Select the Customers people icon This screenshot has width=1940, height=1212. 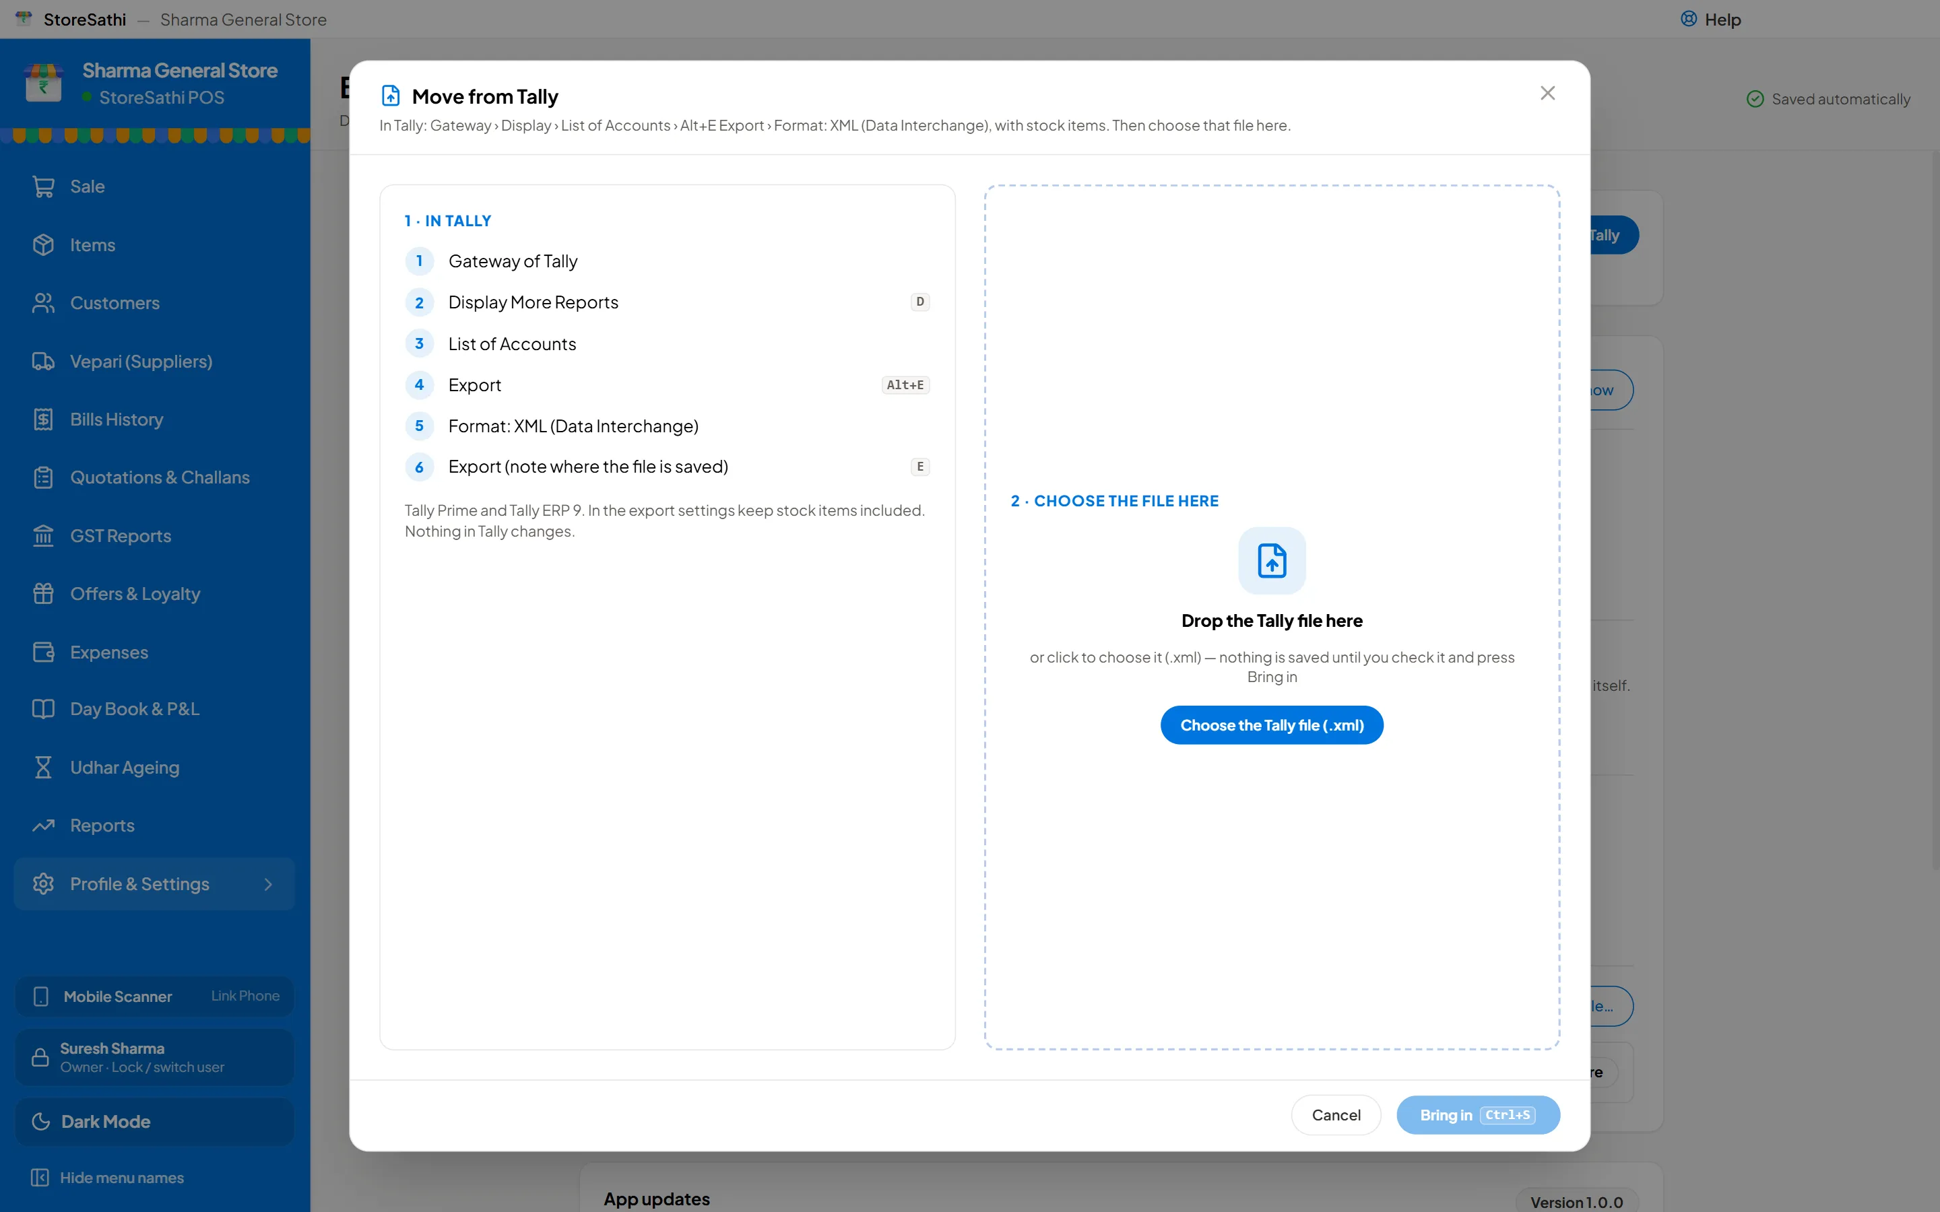[x=43, y=303]
